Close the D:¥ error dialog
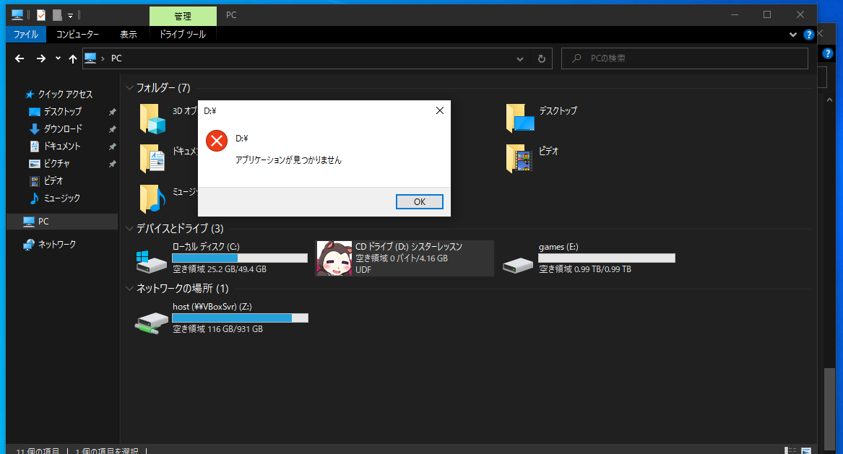The width and height of the screenshot is (843, 454). [x=439, y=110]
